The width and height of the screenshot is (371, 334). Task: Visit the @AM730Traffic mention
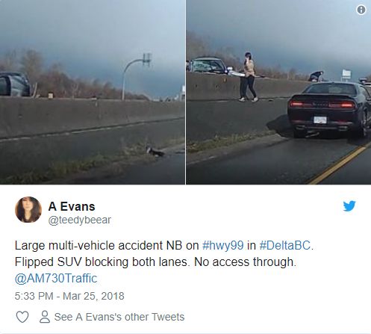click(x=56, y=278)
